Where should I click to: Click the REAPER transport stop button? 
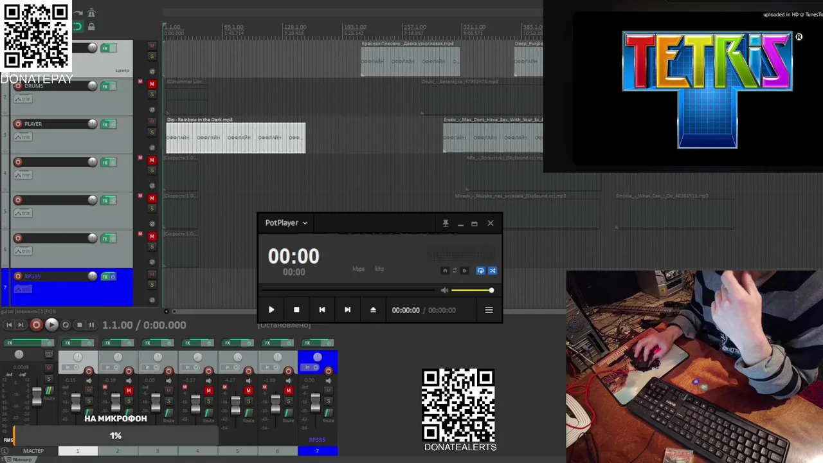click(79, 325)
